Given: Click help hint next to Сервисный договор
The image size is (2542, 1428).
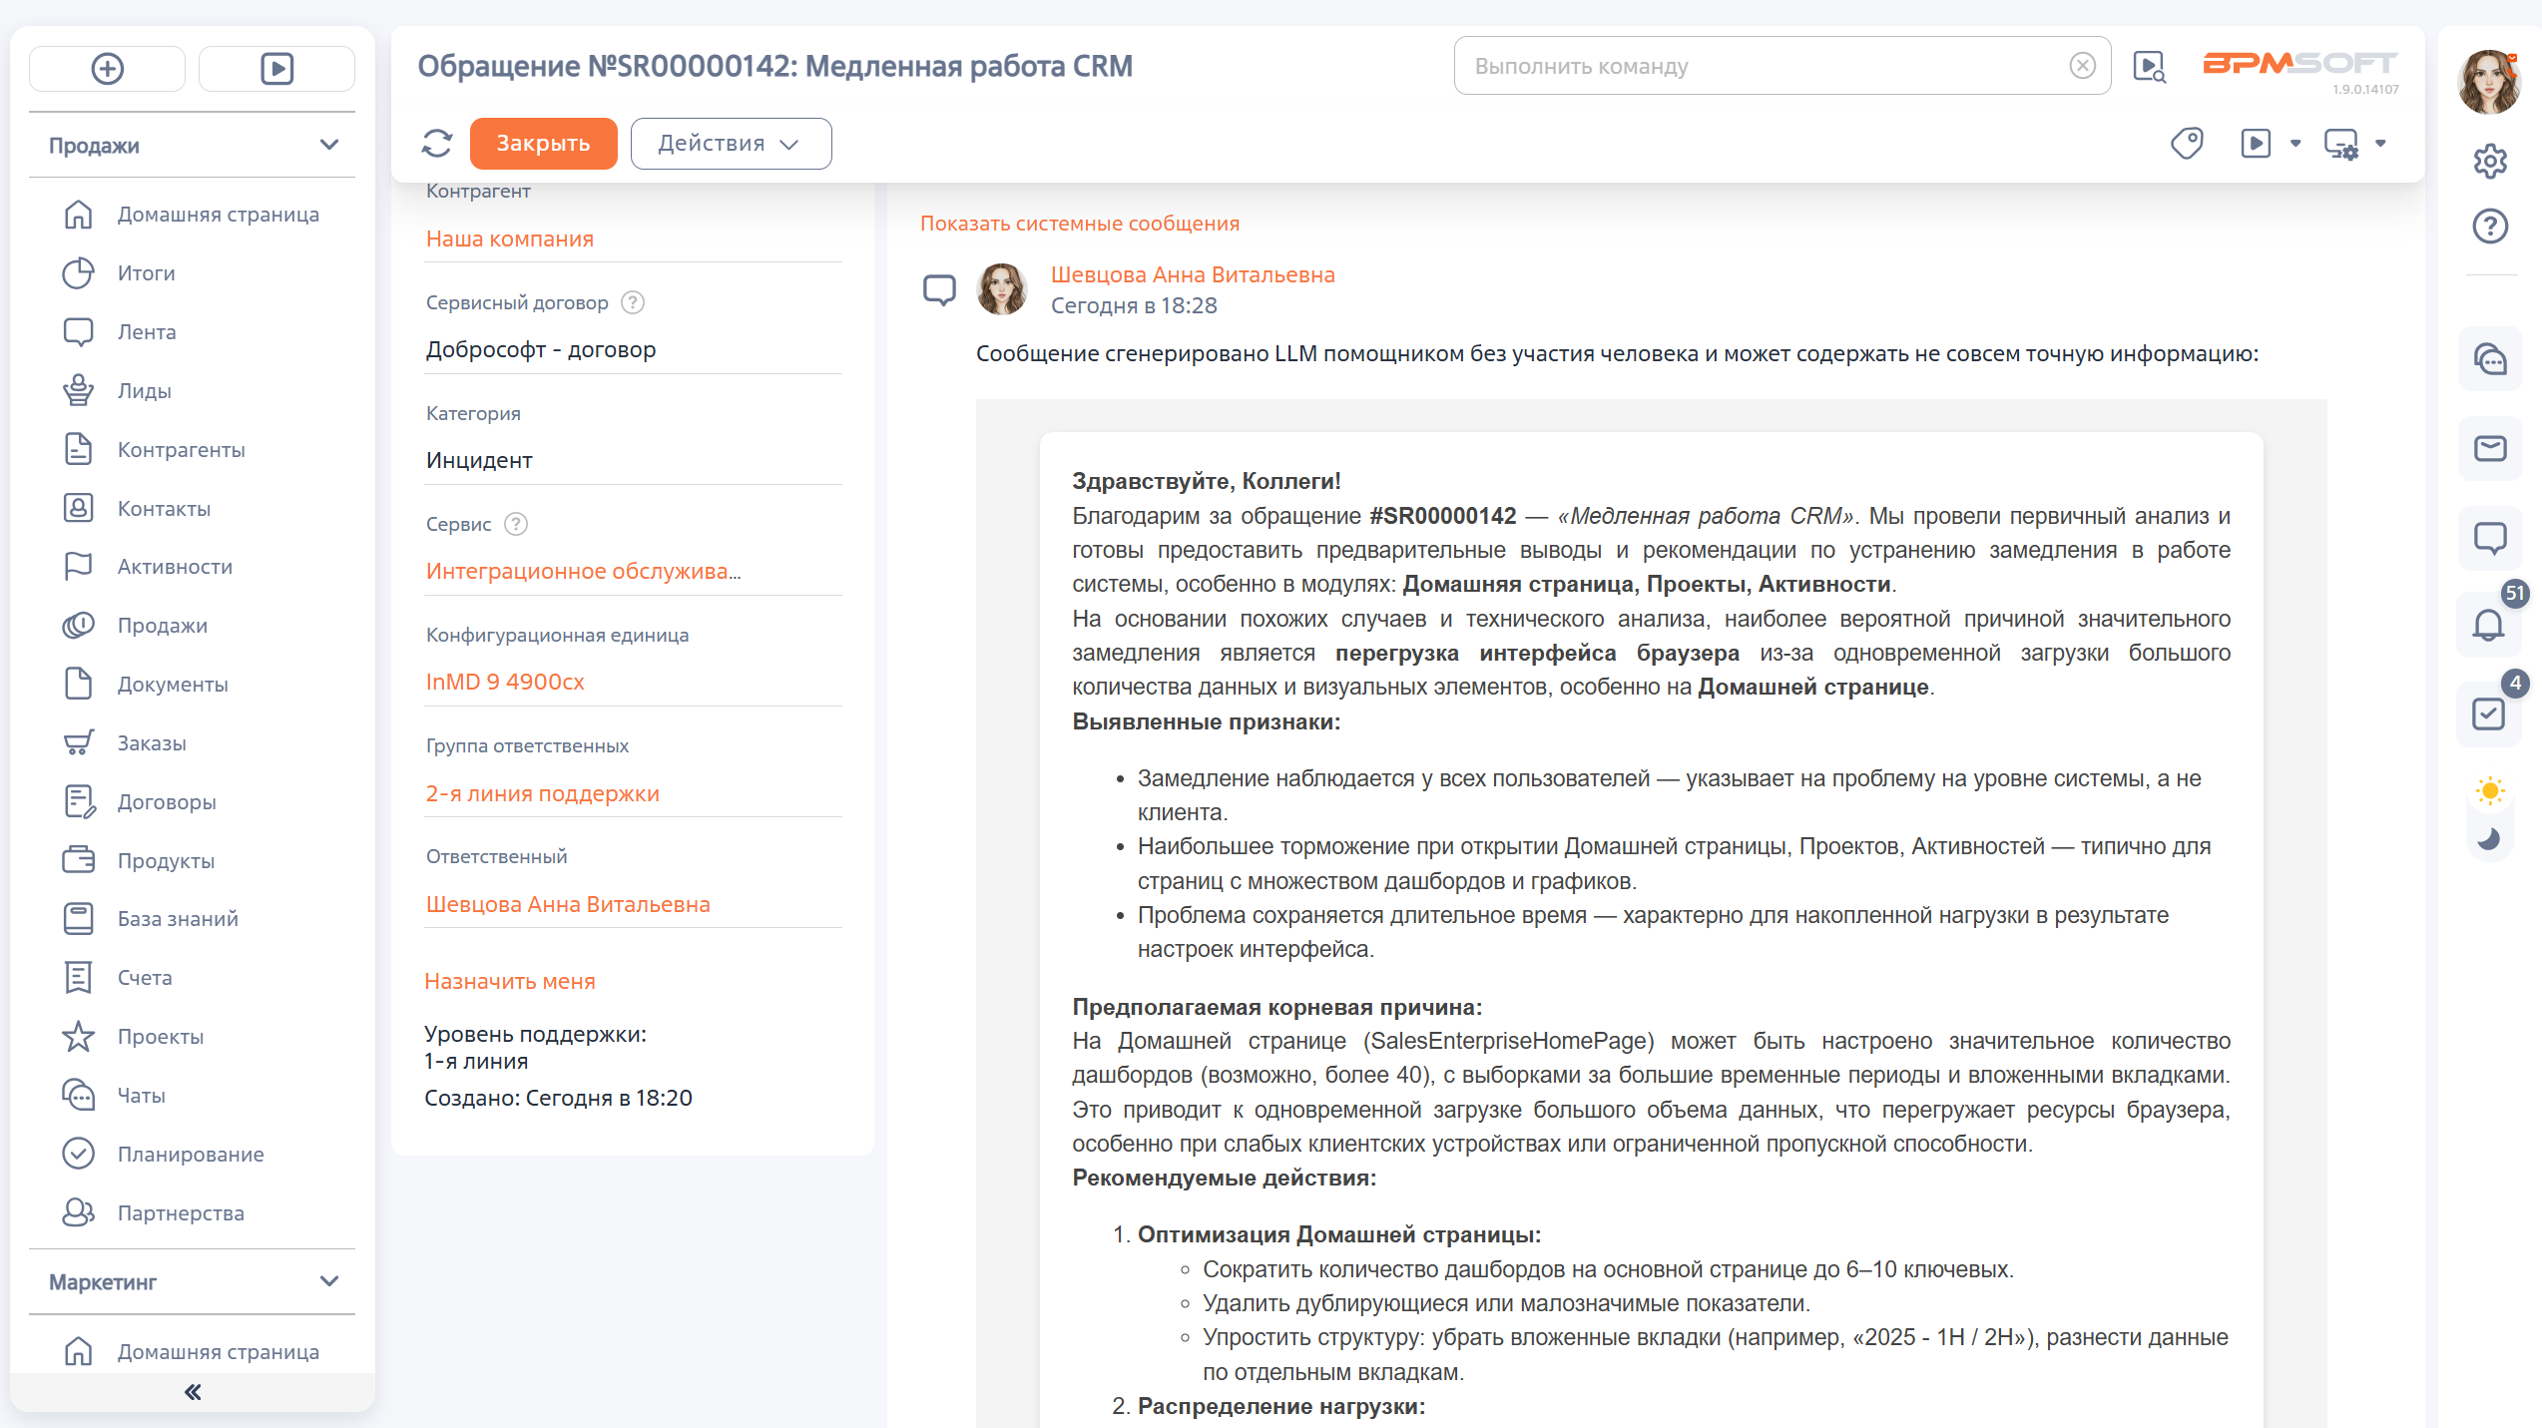Looking at the screenshot, I should [x=633, y=302].
